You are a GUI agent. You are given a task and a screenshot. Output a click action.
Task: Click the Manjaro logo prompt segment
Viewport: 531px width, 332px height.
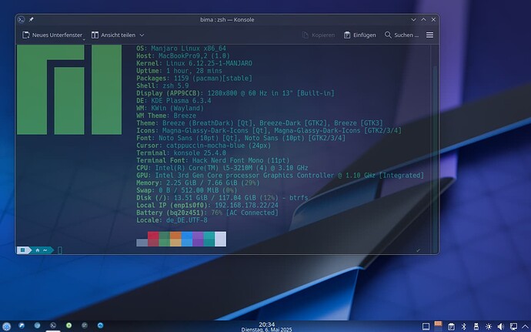tap(22, 250)
